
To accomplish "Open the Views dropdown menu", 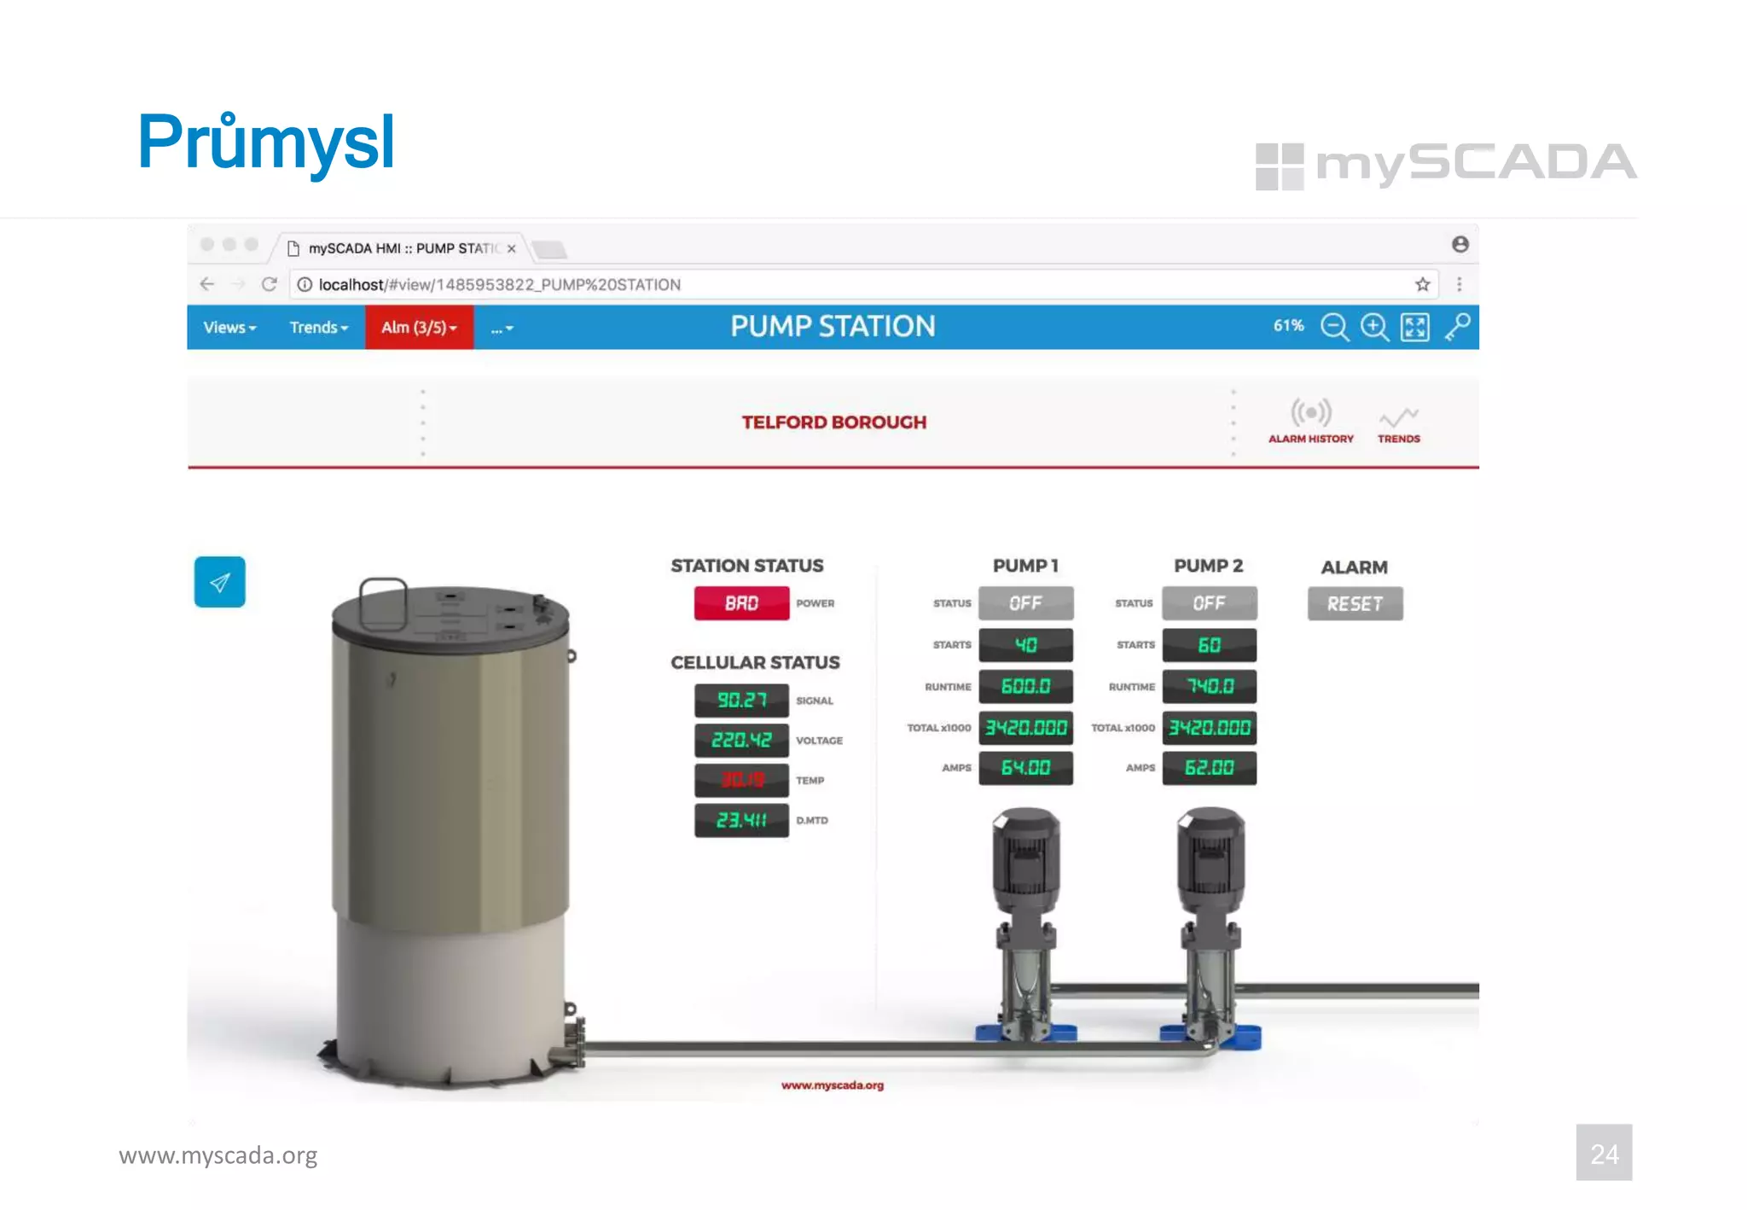I will pyautogui.click(x=229, y=328).
